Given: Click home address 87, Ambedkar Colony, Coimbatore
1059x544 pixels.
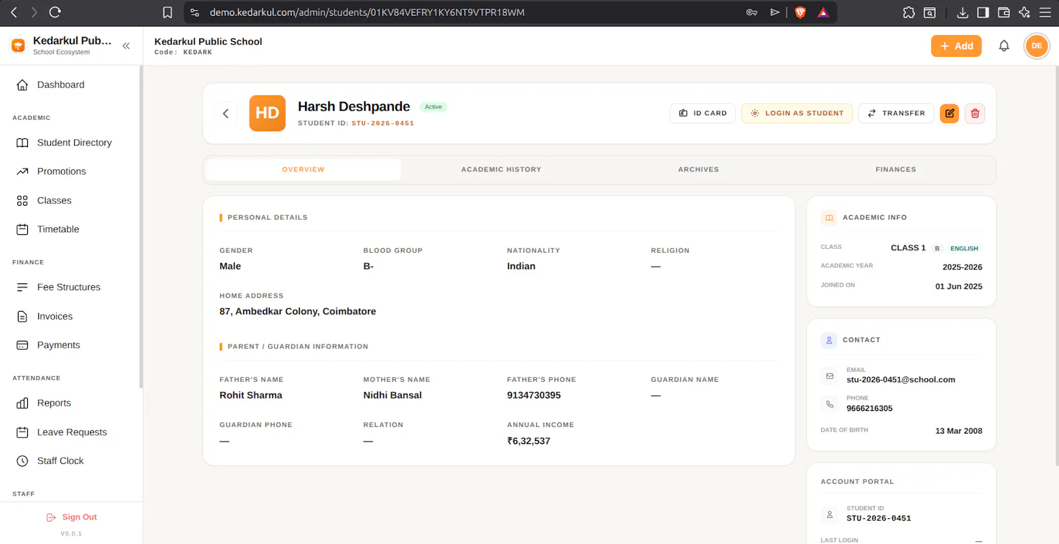Looking at the screenshot, I should click(x=298, y=311).
